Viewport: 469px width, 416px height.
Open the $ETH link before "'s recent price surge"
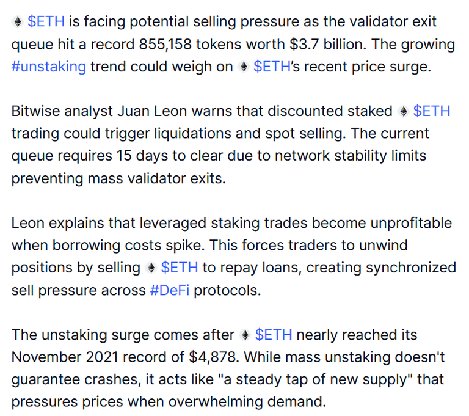(x=272, y=67)
